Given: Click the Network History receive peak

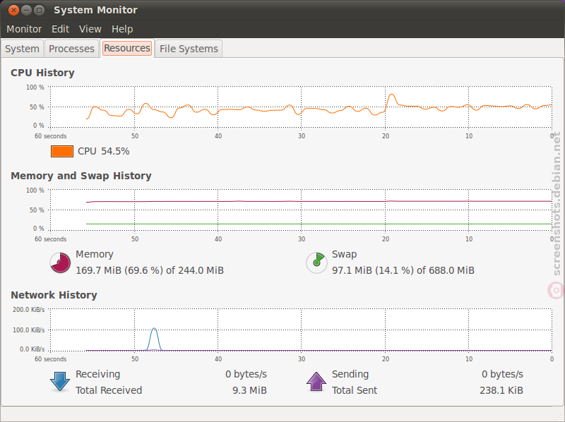Looking at the screenshot, I should pyautogui.click(x=154, y=339).
